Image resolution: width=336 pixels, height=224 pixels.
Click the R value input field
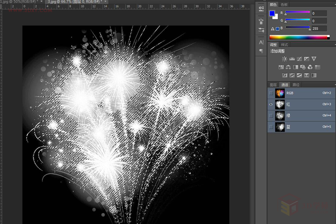tap(319, 13)
